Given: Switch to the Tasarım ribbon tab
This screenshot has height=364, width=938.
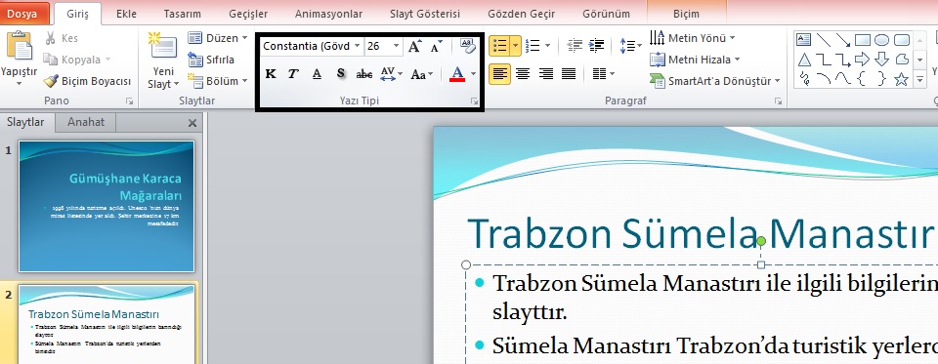Looking at the screenshot, I should tap(183, 14).
